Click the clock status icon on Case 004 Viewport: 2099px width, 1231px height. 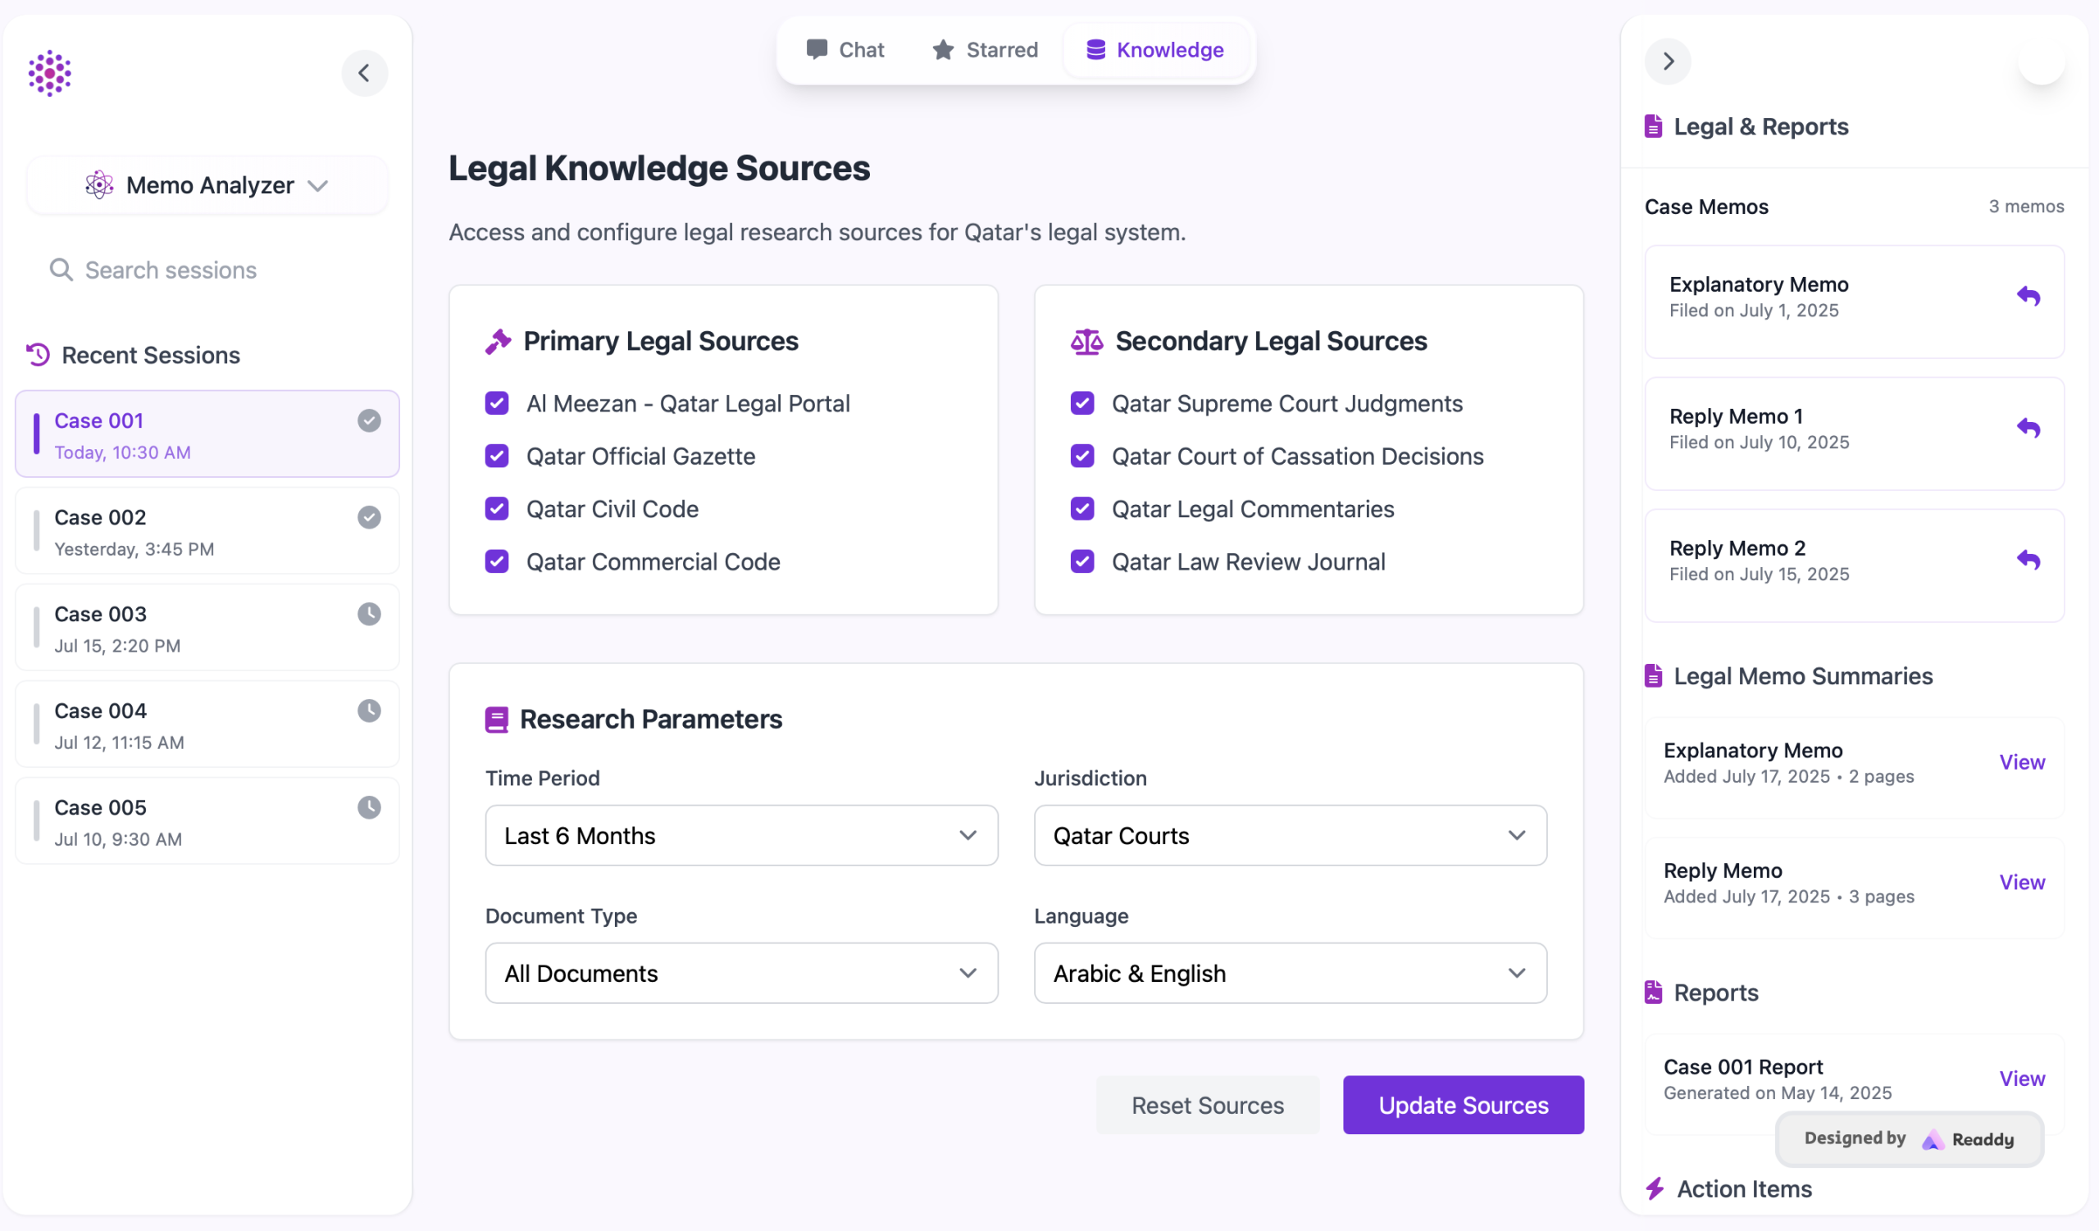pos(369,711)
